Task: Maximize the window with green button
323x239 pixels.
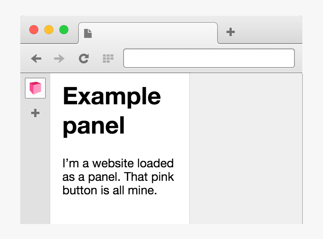Action: coord(64,30)
